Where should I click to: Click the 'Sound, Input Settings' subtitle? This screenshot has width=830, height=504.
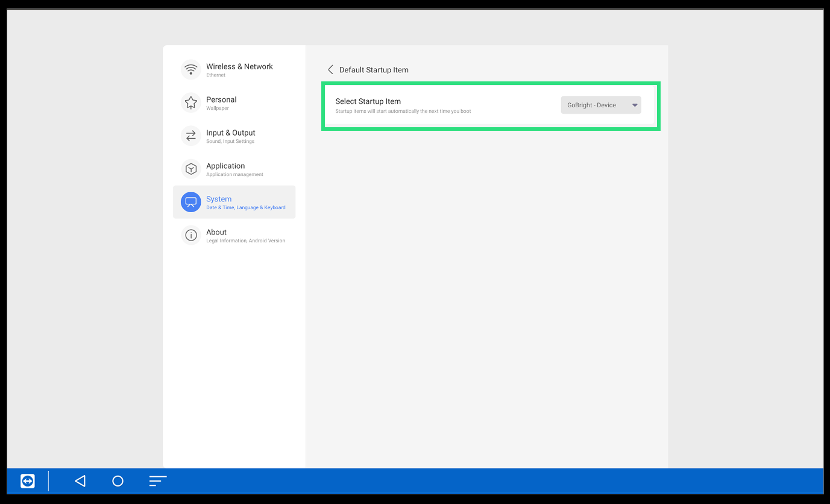click(230, 142)
